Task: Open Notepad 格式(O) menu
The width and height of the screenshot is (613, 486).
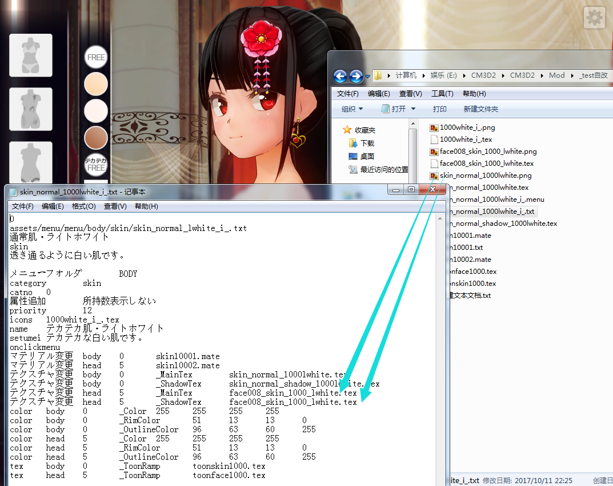Action: pos(83,206)
